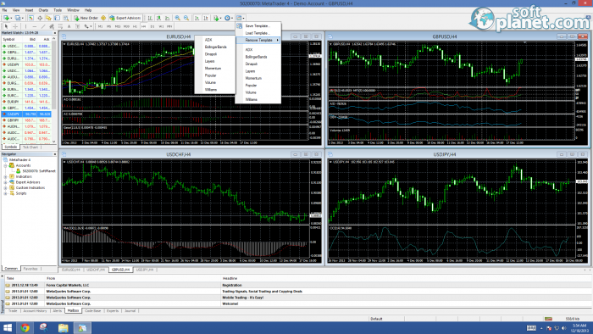The height and width of the screenshot is (334, 593).
Task: Toggle the Terminal window toolbar icon
Action: (57, 18)
